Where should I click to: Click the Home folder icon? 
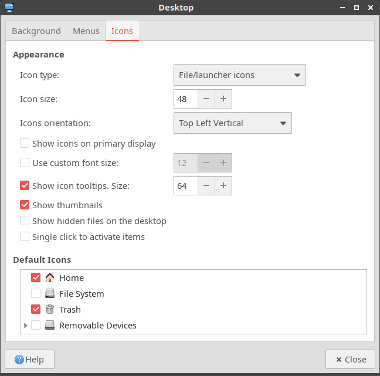coord(50,278)
